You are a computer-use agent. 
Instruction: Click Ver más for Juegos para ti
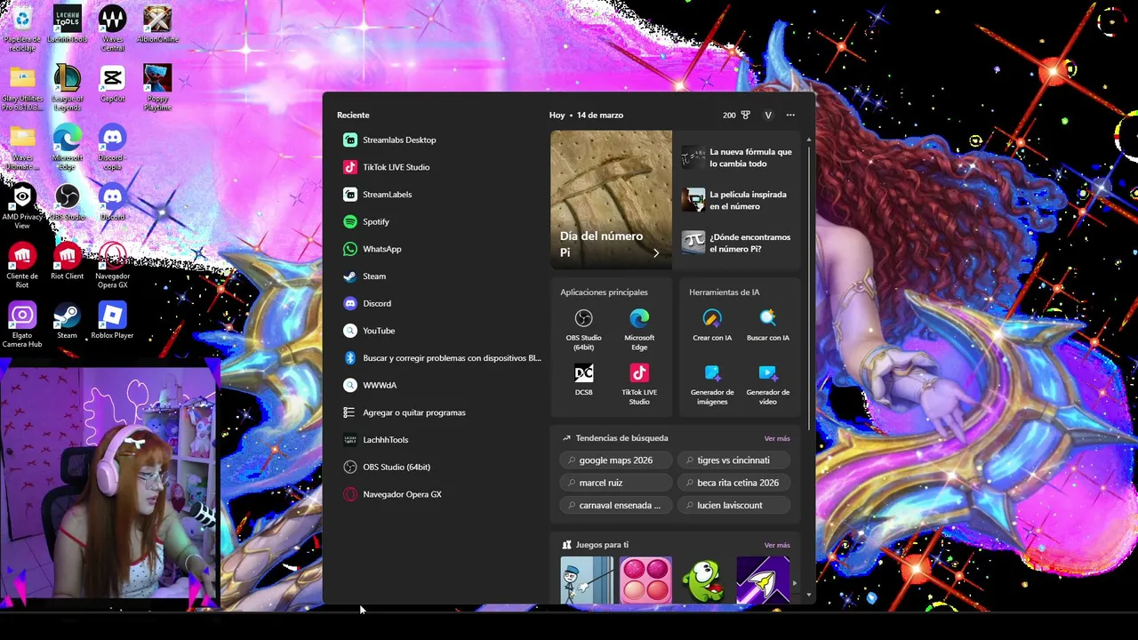pos(777,545)
